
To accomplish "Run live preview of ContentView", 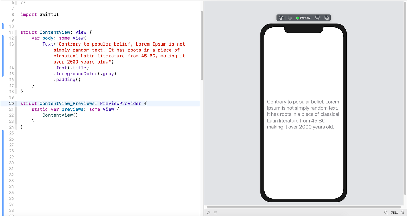I will 281,18.
